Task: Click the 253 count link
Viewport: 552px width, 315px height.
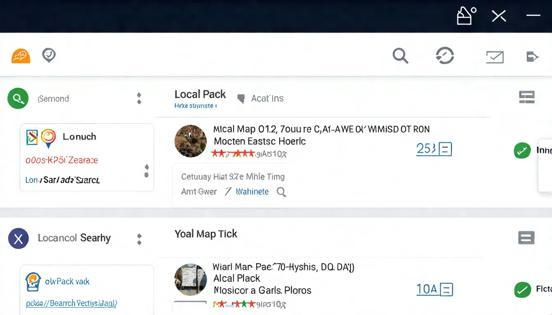Action: point(426,148)
